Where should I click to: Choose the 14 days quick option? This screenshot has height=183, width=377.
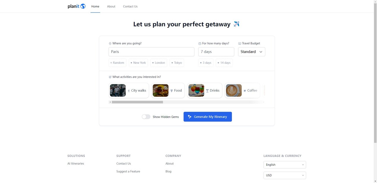point(224,63)
